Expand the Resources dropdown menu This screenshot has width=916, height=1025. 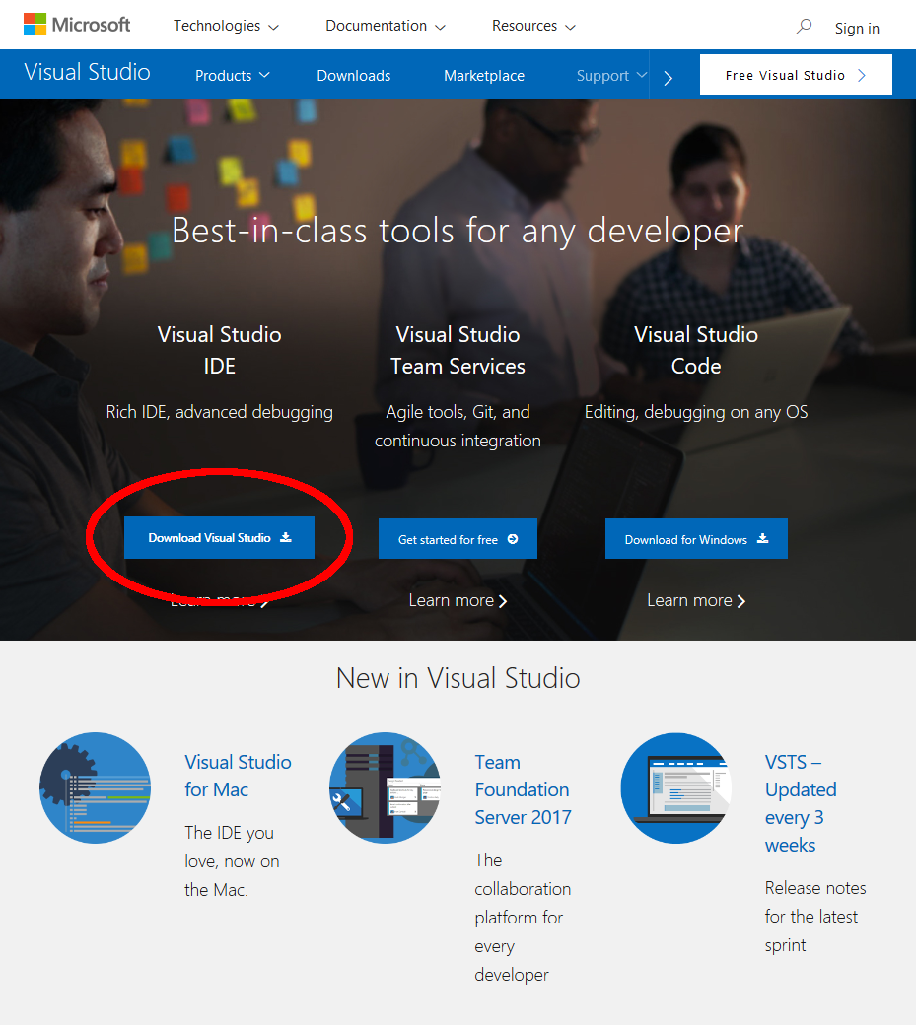pyautogui.click(x=534, y=26)
